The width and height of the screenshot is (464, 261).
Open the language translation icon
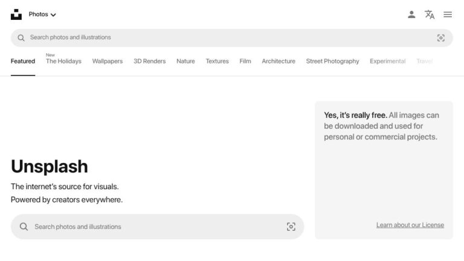click(430, 14)
